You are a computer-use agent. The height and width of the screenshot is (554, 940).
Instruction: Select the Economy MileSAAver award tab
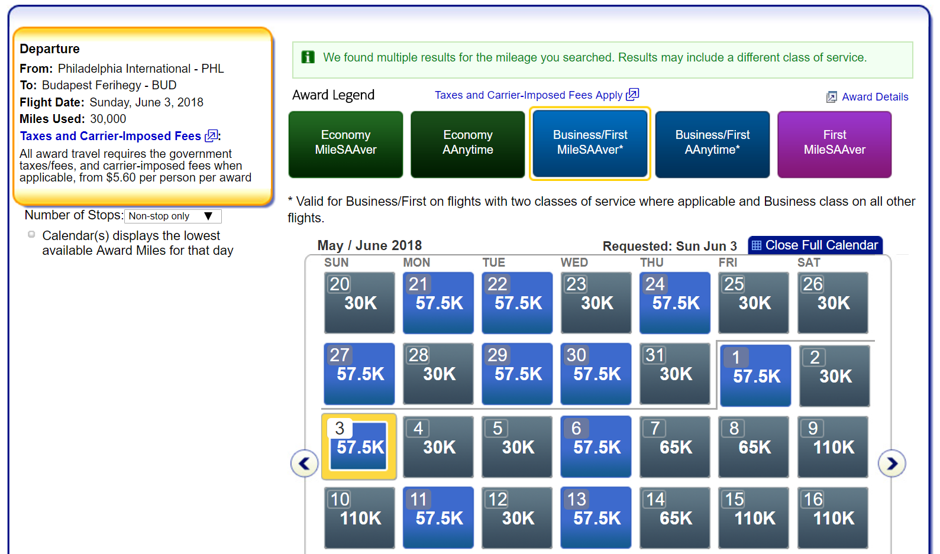[345, 143]
